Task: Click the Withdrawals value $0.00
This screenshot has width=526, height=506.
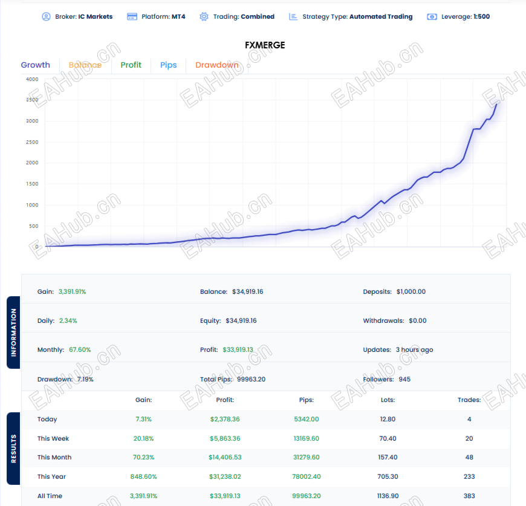Action: click(x=418, y=320)
